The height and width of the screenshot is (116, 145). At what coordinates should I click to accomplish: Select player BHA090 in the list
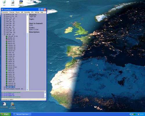coord(11,40)
